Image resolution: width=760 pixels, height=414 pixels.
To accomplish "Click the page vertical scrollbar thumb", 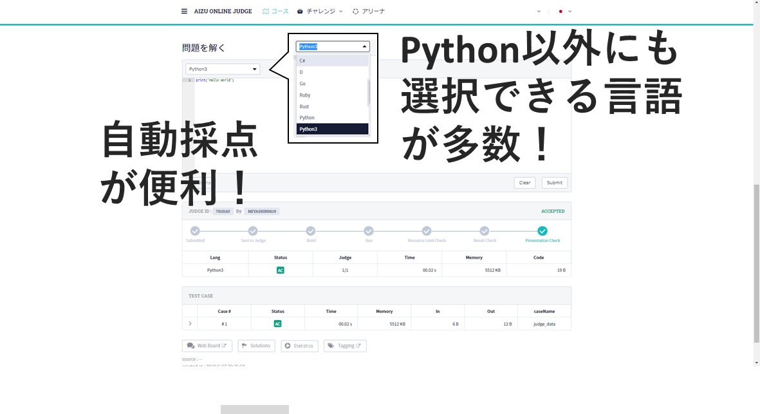I will (x=756, y=263).
